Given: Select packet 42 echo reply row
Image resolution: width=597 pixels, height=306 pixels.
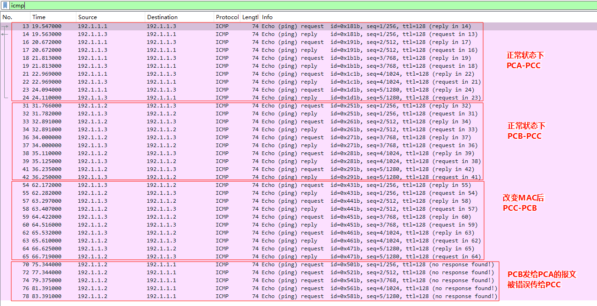Looking at the screenshot, I should tap(234, 177).
